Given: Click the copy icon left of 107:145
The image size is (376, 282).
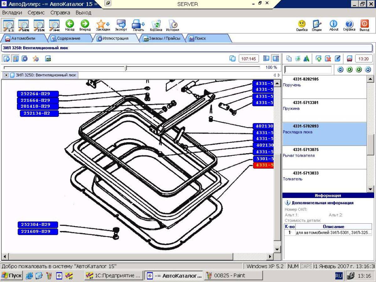Looking at the screenshot, I should click(x=232, y=59).
